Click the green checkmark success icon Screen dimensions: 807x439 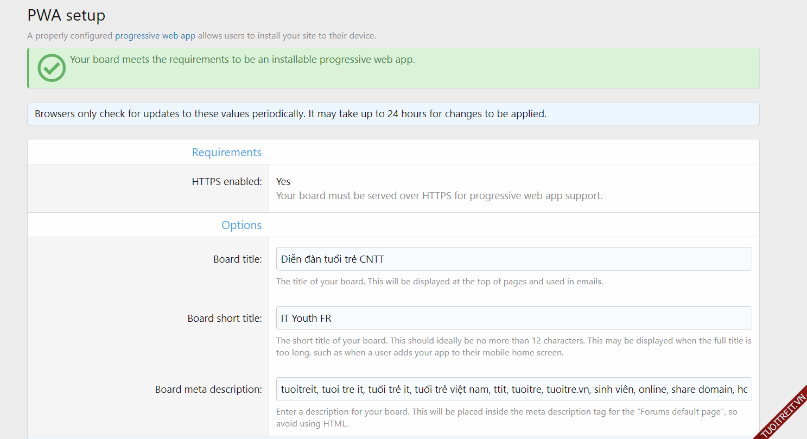click(52, 68)
